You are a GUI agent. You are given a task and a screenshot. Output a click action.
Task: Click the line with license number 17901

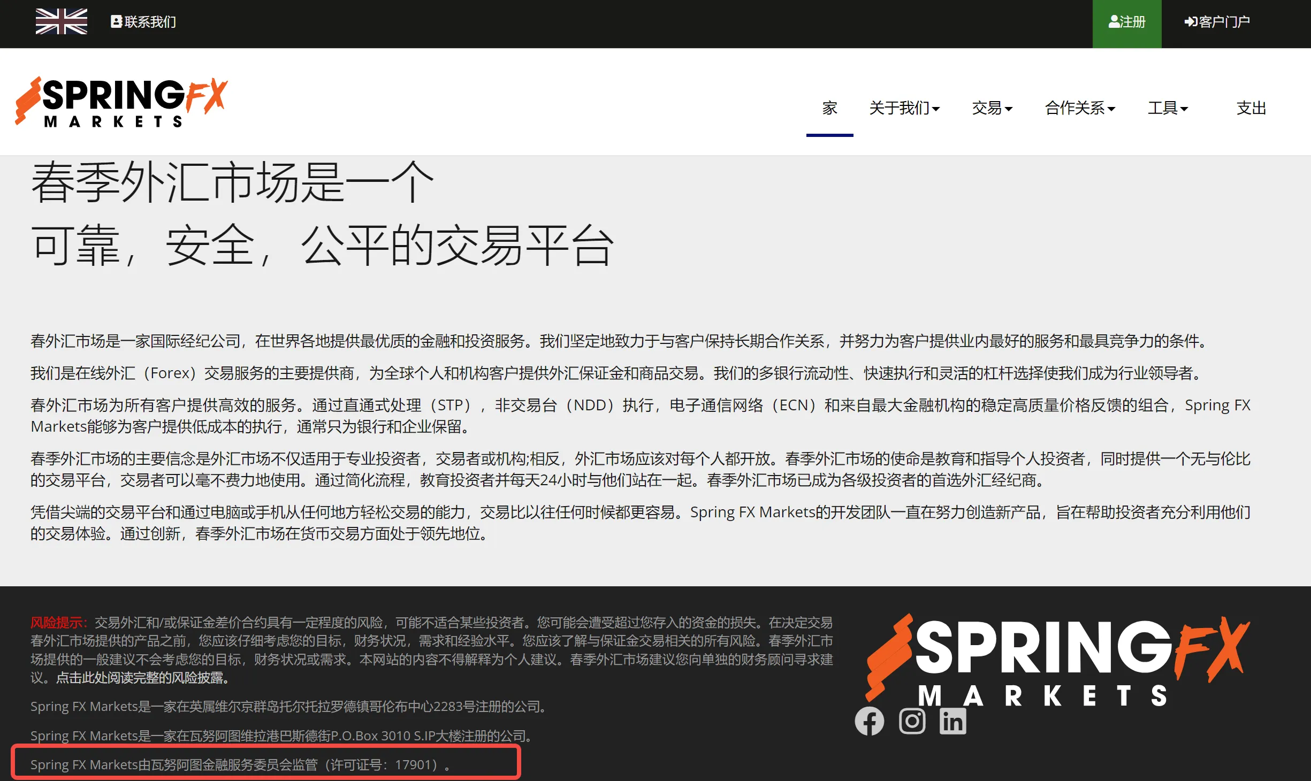tap(240, 764)
